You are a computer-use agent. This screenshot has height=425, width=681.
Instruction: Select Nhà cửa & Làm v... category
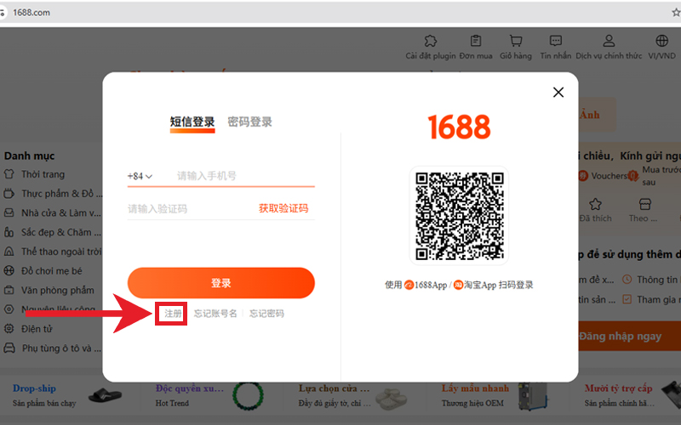pos(60,213)
